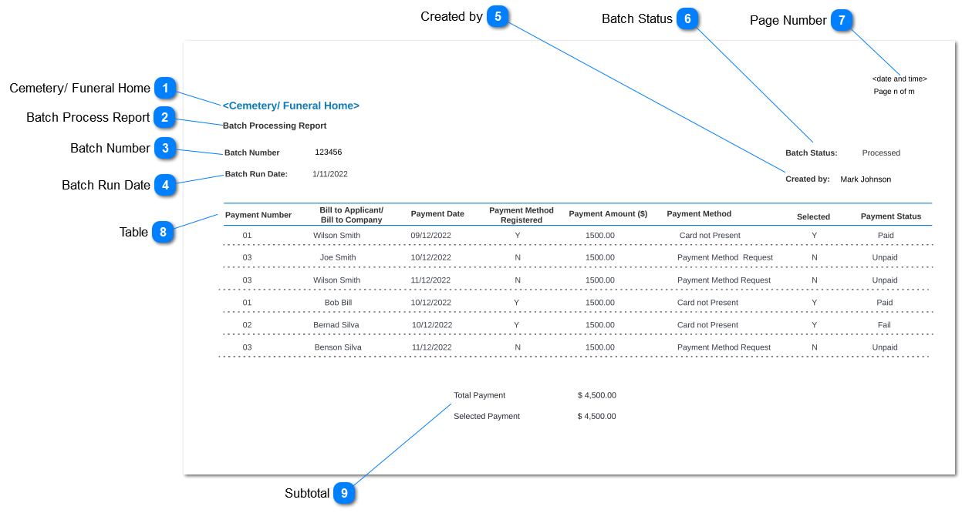This screenshot has width=962, height=513.
Task: Click the Page n of m text
Action: click(x=894, y=91)
